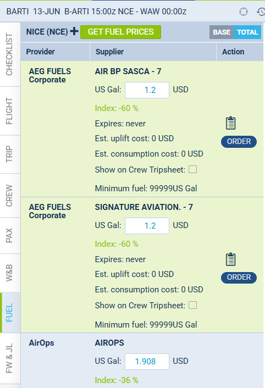This screenshot has height=388, width=265.
Task: Open the W&B side tab
Action: pos(10,273)
